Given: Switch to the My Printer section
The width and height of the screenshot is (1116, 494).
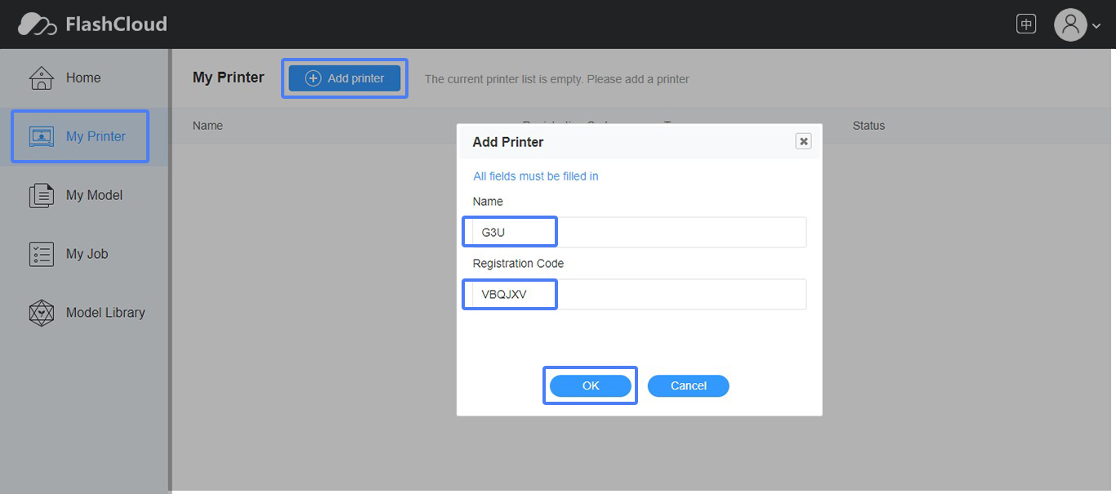Looking at the screenshot, I should click(x=79, y=136).
